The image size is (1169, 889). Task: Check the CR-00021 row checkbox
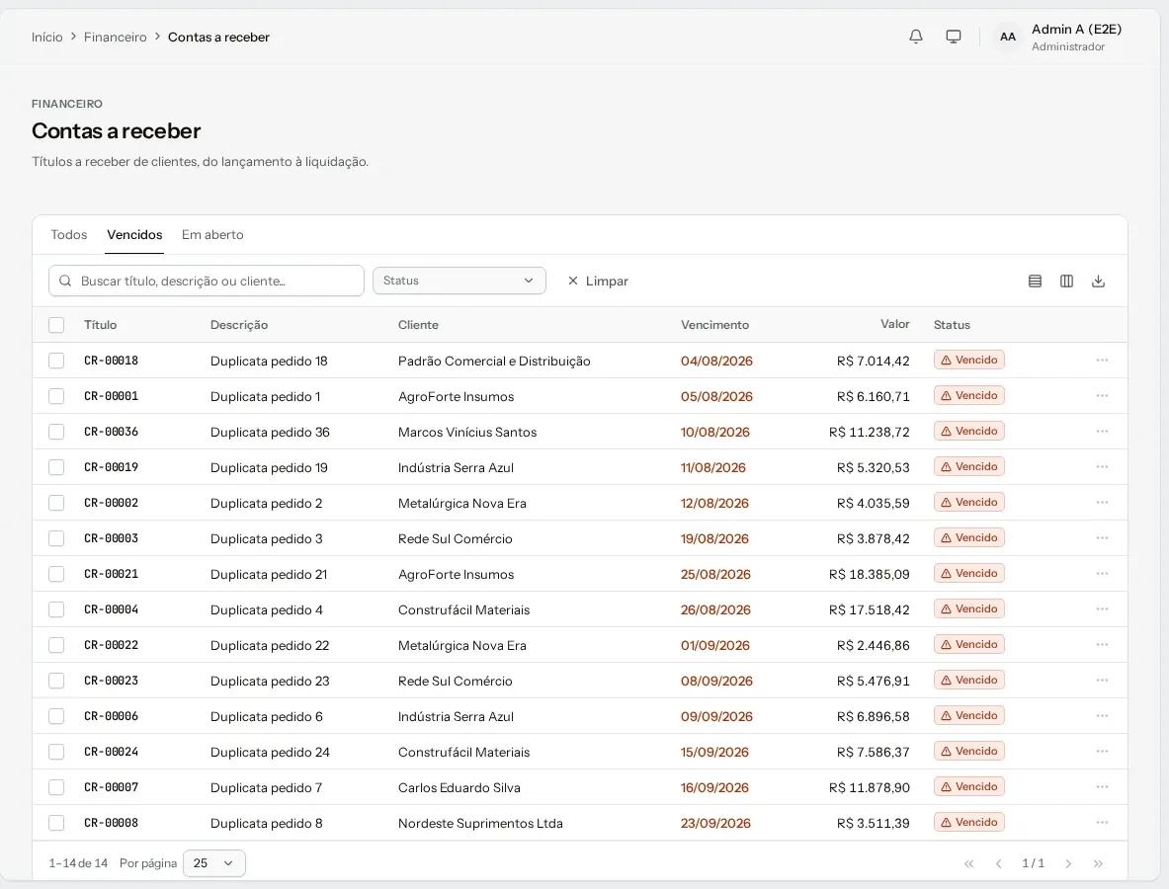[56, 574]
